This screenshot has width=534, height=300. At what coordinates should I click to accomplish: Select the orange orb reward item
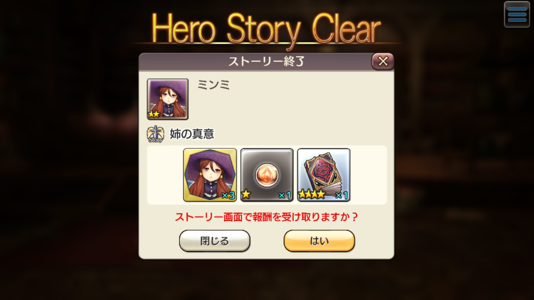[267, 175]
